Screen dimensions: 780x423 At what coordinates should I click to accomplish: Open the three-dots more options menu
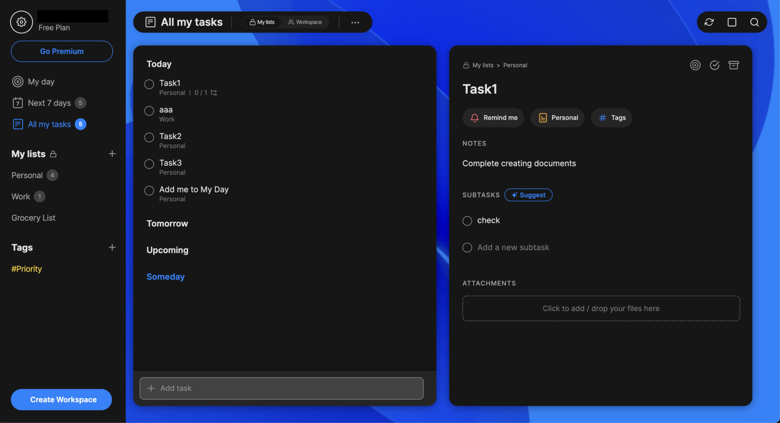355,22
